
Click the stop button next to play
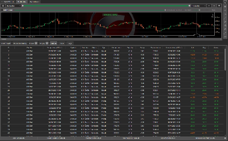[214, 6]
